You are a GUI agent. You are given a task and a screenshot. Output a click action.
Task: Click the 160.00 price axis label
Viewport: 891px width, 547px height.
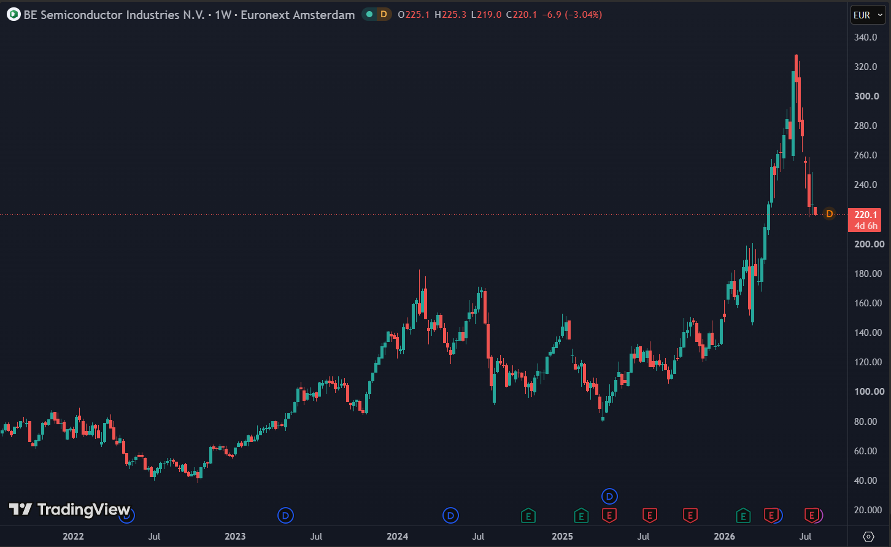pyautogui.click(x=870, y=303)
